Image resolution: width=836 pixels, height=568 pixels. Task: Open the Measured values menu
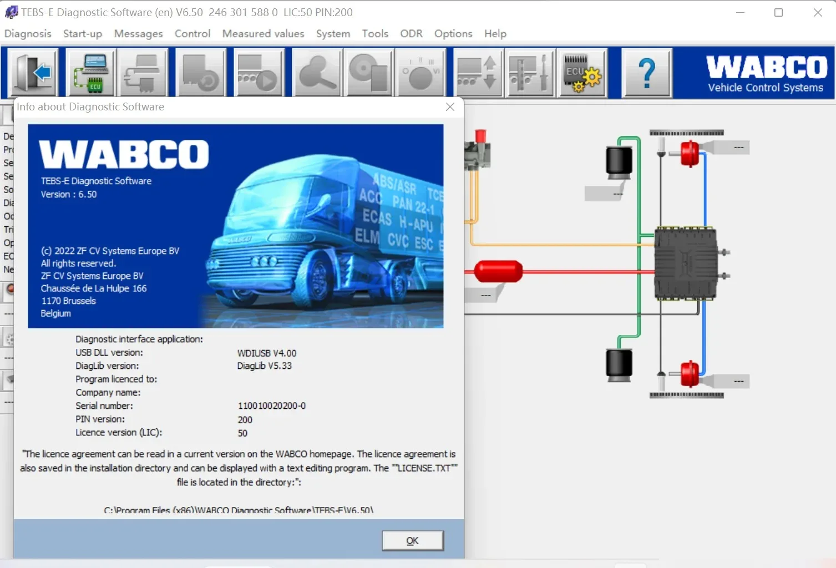click(x=263, y=33)
